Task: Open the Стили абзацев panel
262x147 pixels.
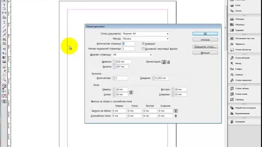Action: coord(240,58)
